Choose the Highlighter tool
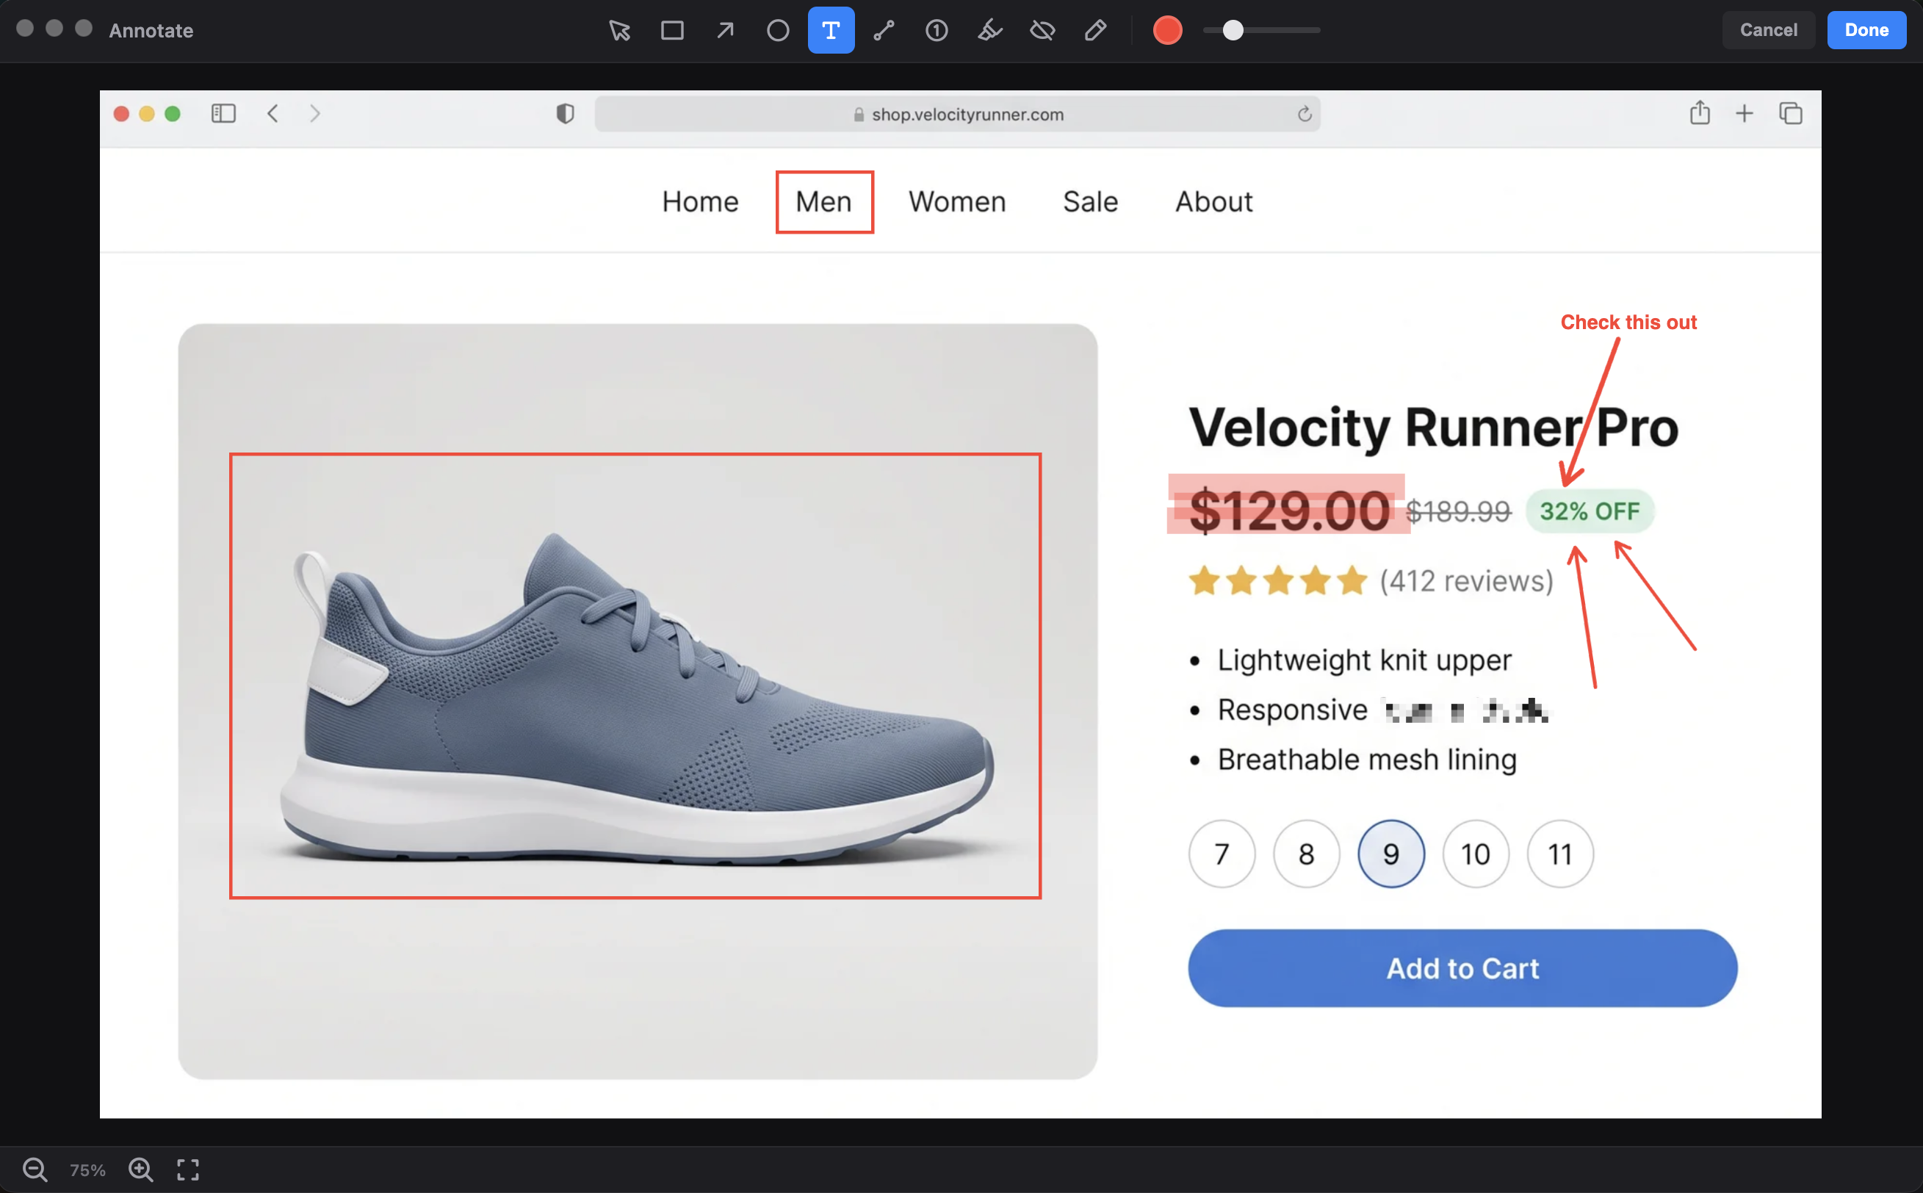Image resolution: width=1923 pixels, height=1193 pixels. (989, 31)
